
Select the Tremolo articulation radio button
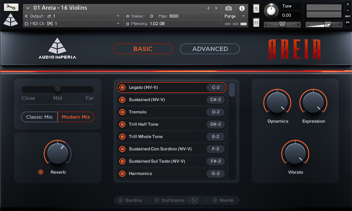122,112
